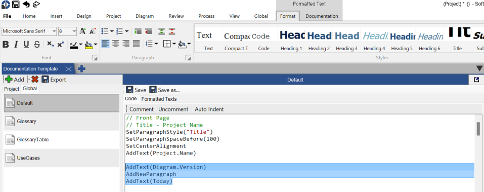Open the Paragraph dialog launcher
This screenshot has height=192, width=484.
(188, 58)
